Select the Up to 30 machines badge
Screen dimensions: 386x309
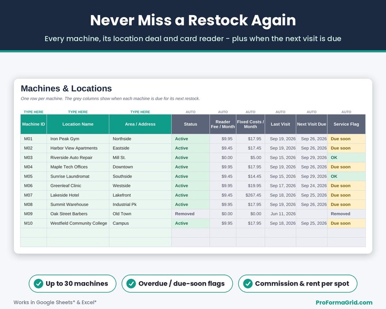(x=72, y=283)
